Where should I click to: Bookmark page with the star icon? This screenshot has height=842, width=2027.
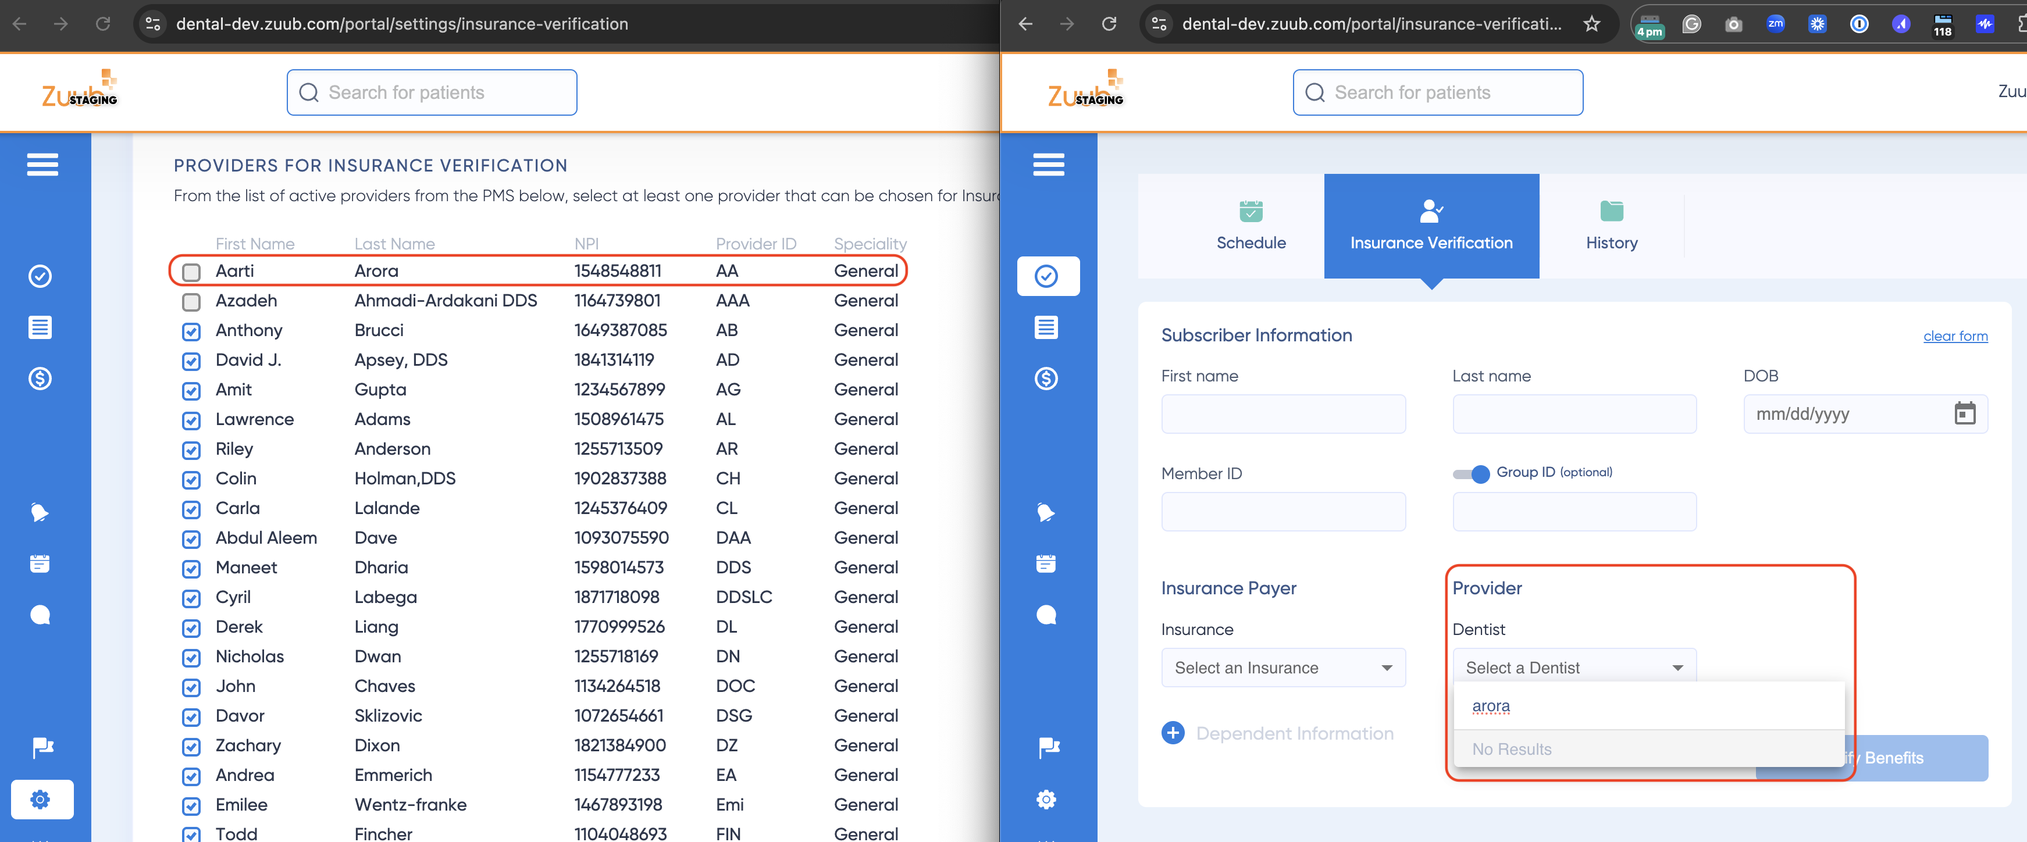coord(1592,24)
